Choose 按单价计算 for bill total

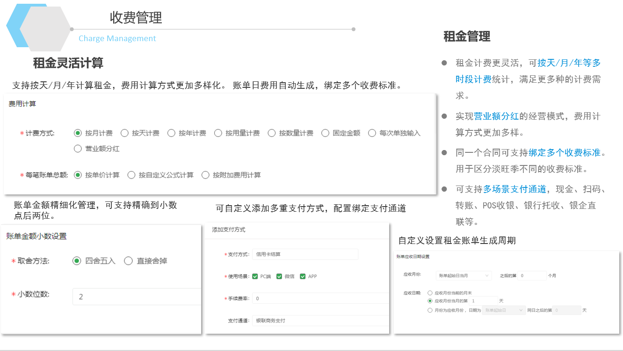pos(78,175)
